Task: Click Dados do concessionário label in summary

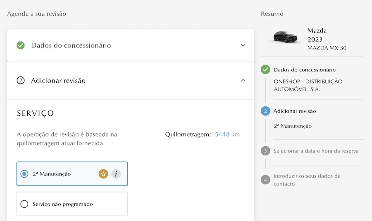Action: tap(304, 70)
